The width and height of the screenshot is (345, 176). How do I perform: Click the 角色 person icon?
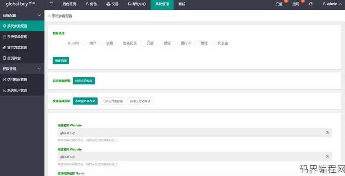click(87, 4)
